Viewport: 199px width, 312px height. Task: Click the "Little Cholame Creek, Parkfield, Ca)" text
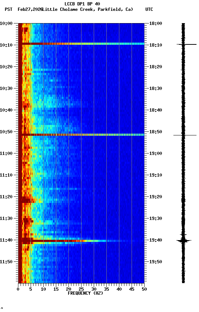(x=88, y=9)
